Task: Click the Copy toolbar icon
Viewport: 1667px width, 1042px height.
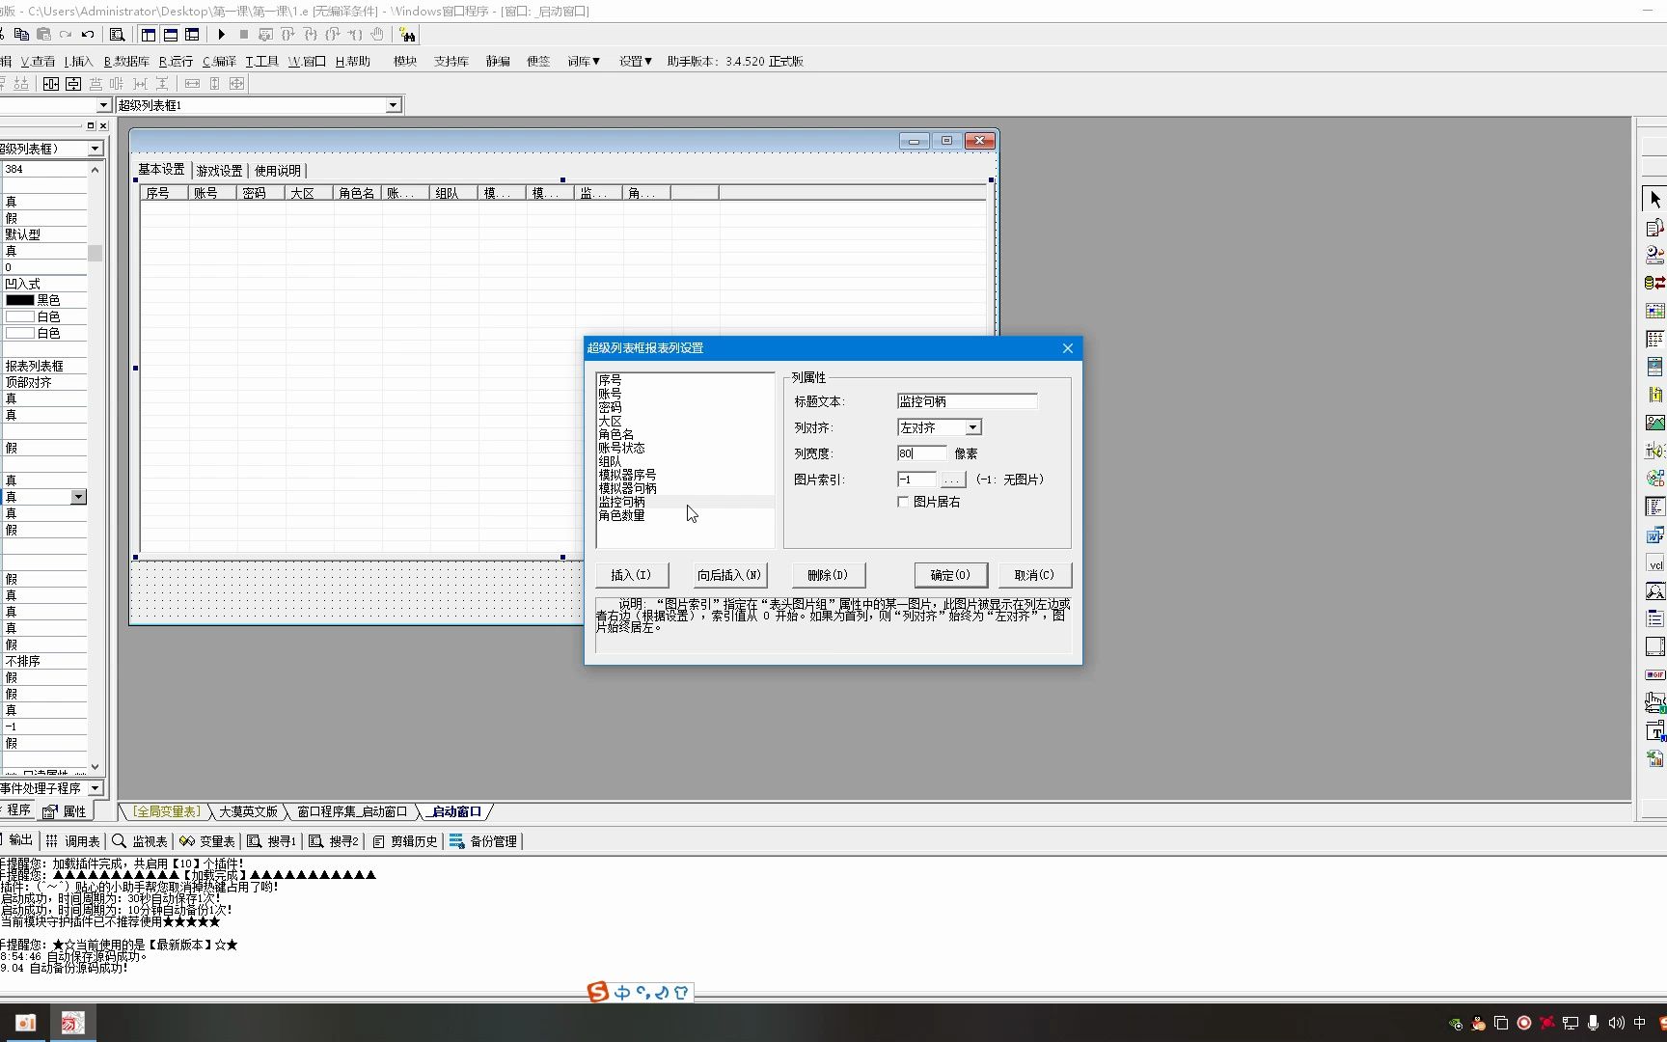Action: [21, 35]
